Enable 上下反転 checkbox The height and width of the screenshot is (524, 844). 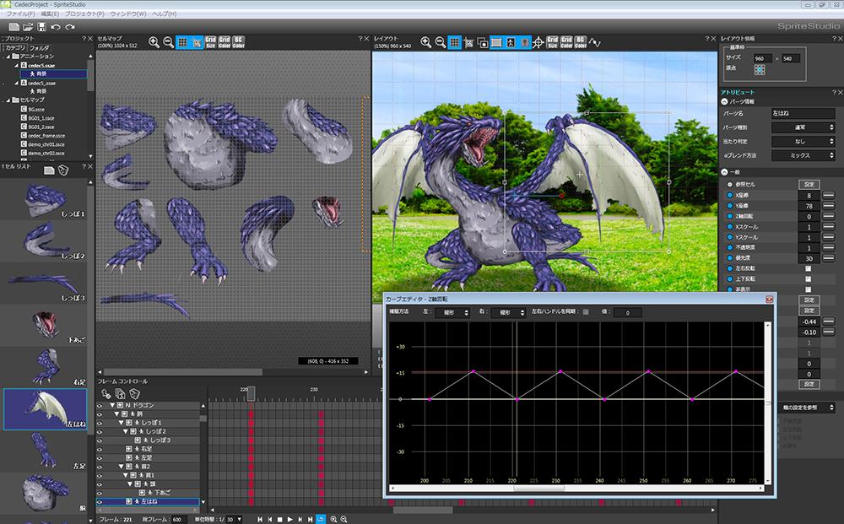point(808,279)
